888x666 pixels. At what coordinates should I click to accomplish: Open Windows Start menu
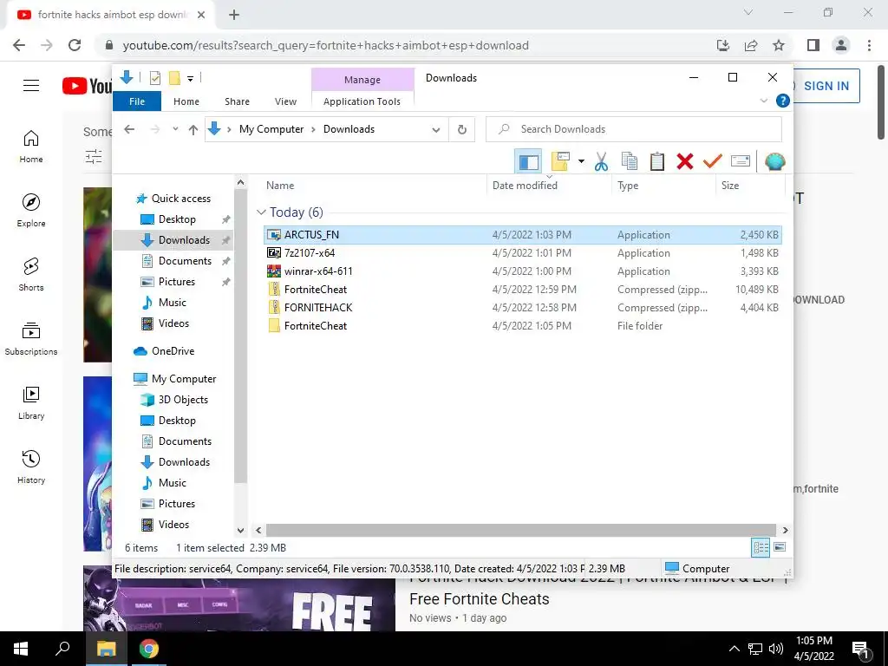point(21,649)
